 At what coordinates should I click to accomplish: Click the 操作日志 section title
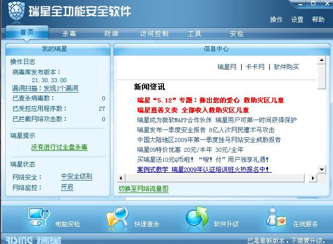23,62
